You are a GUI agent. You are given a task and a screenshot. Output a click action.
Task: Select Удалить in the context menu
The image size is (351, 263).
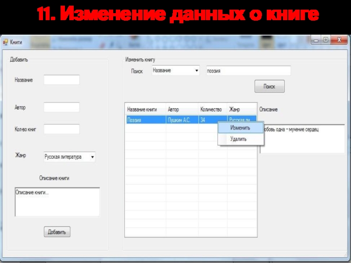(238, 139)
